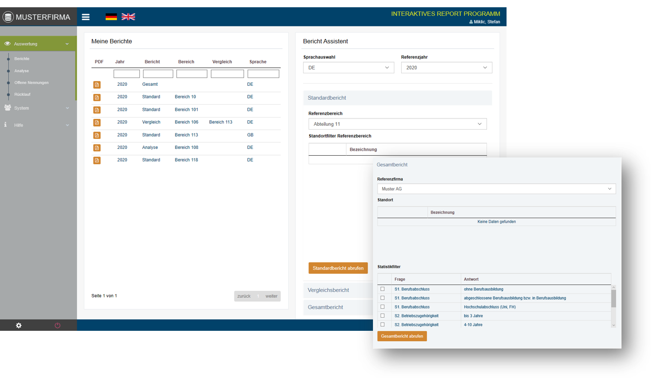Click the Standardbericht abrufen button

coord(338,268)
